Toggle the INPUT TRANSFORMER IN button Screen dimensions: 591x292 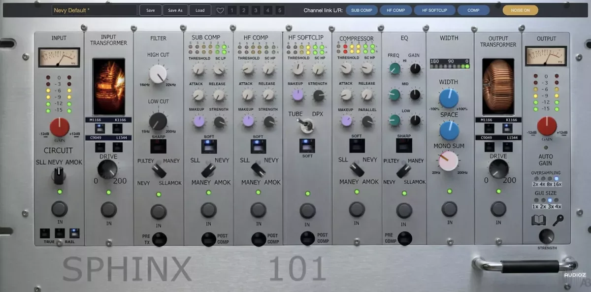click(108, 209)
